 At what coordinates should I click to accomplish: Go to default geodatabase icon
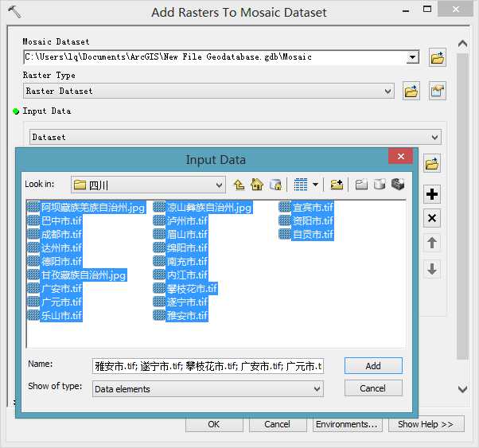(x=275, y=185)
